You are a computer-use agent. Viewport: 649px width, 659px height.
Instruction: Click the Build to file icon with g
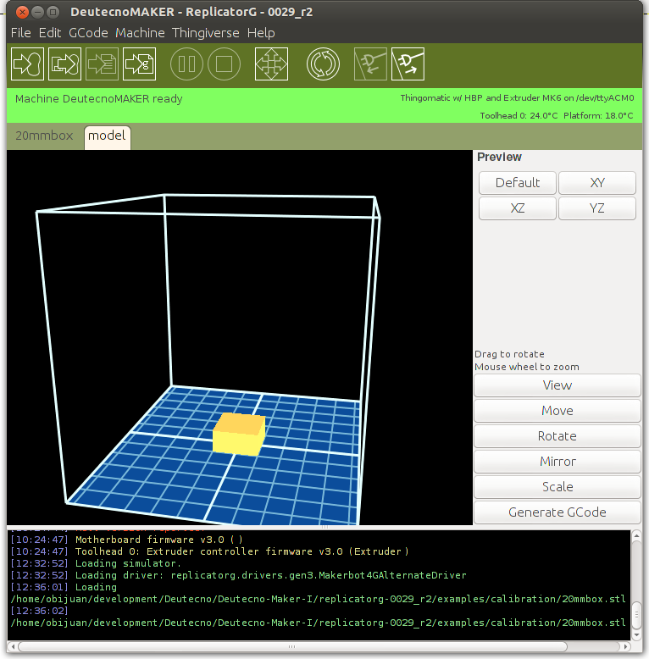[x=139, y=64]
